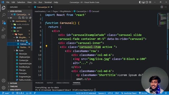Click the terminal prompt input line
The height and width of the screenshot is (95, 169).
coord(65,90)
